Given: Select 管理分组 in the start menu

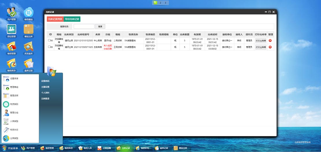Looking at the screenshot, I should click(20, 113).
